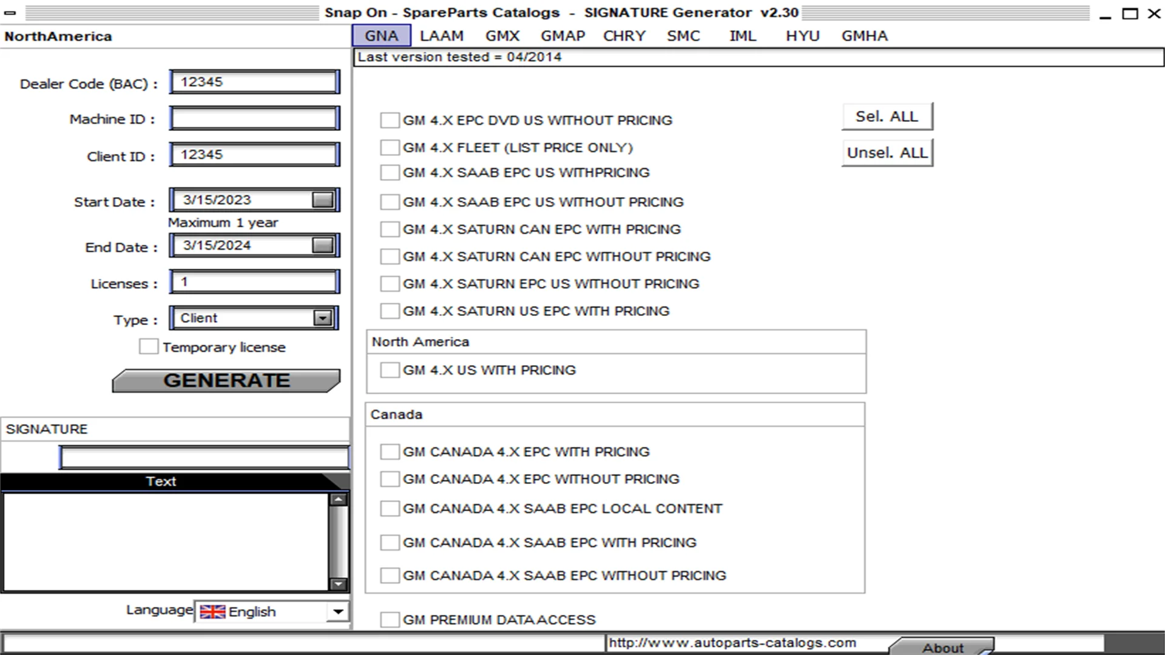Click the UK flag language icon

(212, 612)
